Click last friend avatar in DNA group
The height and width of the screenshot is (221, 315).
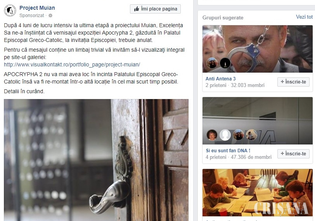click(251, 135)
